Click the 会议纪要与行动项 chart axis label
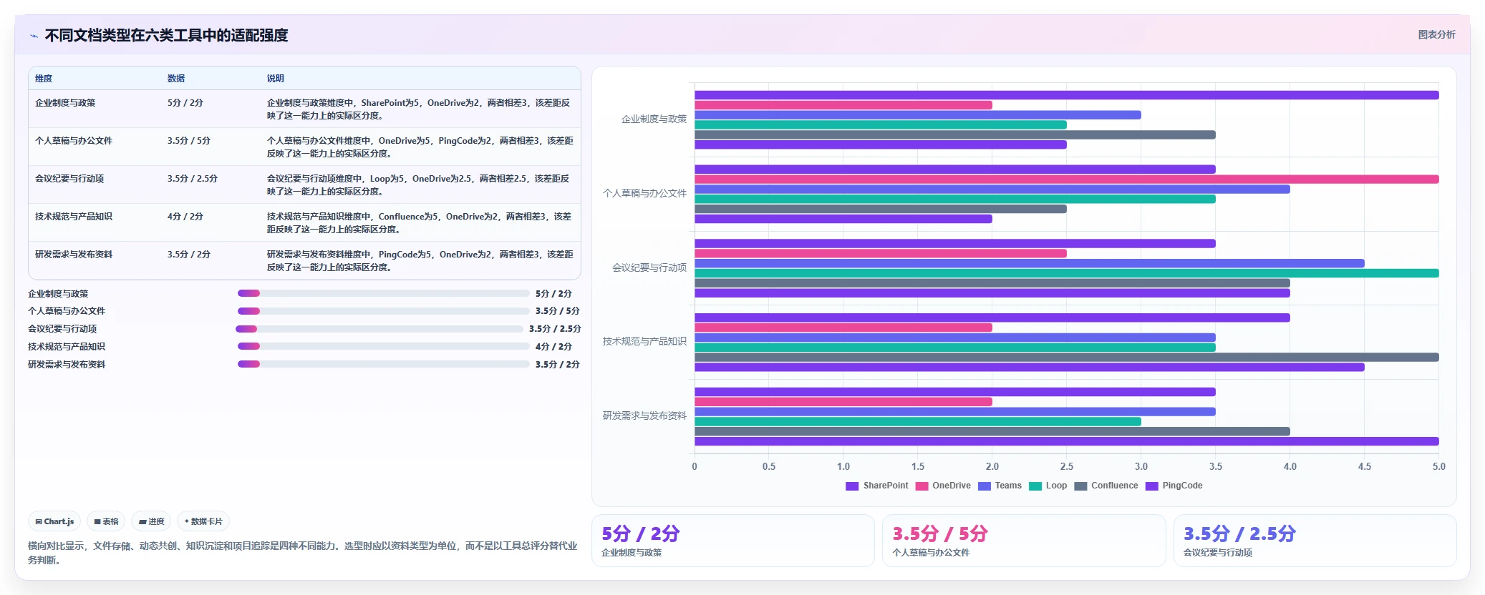 pos(649,267)
